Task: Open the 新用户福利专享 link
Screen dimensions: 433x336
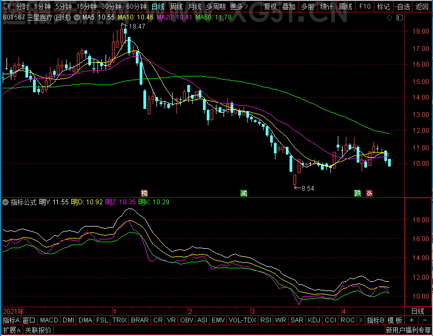Action: click(408, 330)
